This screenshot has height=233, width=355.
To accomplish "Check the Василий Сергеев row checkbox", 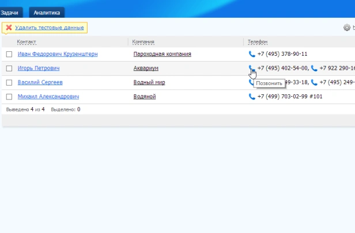I will click(x=9, y=82).
